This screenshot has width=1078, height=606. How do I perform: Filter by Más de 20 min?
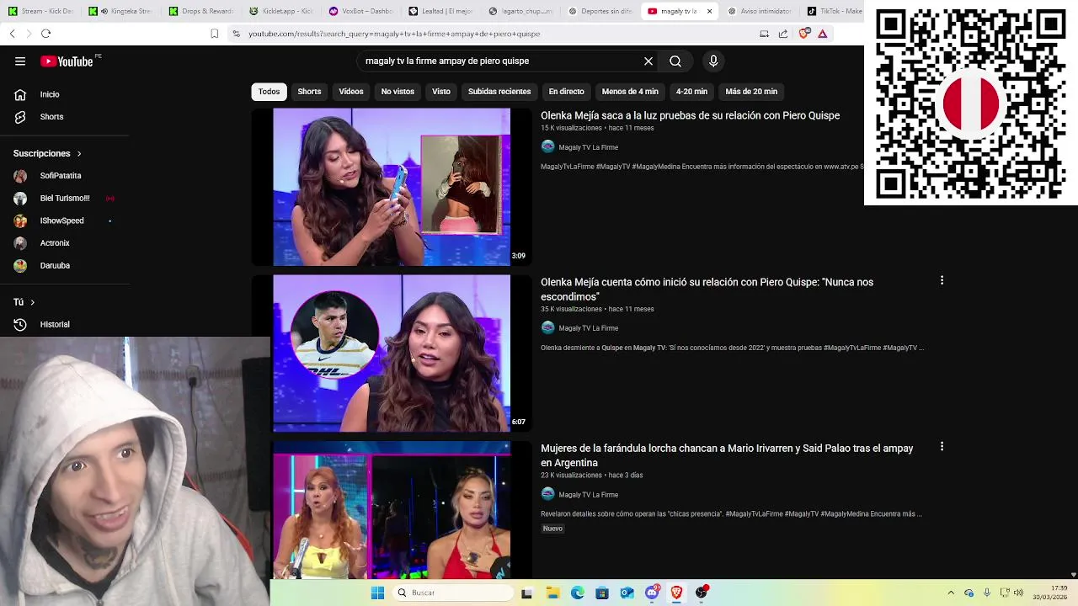pos(751,92)
